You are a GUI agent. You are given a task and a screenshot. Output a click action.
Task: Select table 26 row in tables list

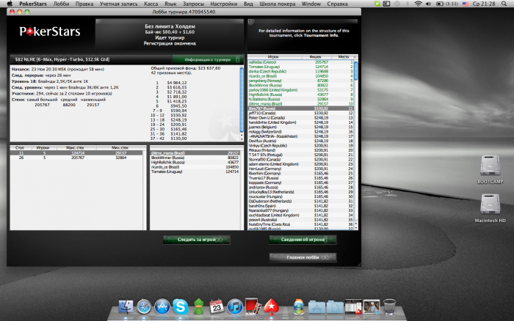point(76,158)
